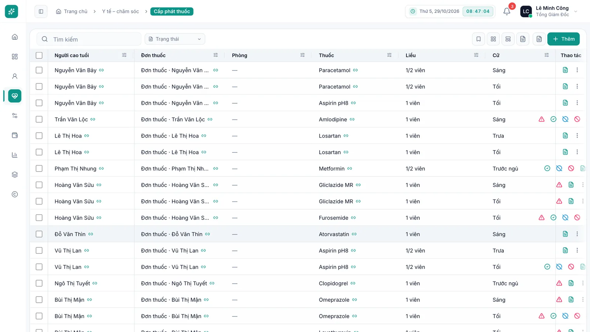This screenshot has width=590, height=332.
Task: Go to Y tế – chăm sóc breadcrumb
Action: (x=121, y=11)
